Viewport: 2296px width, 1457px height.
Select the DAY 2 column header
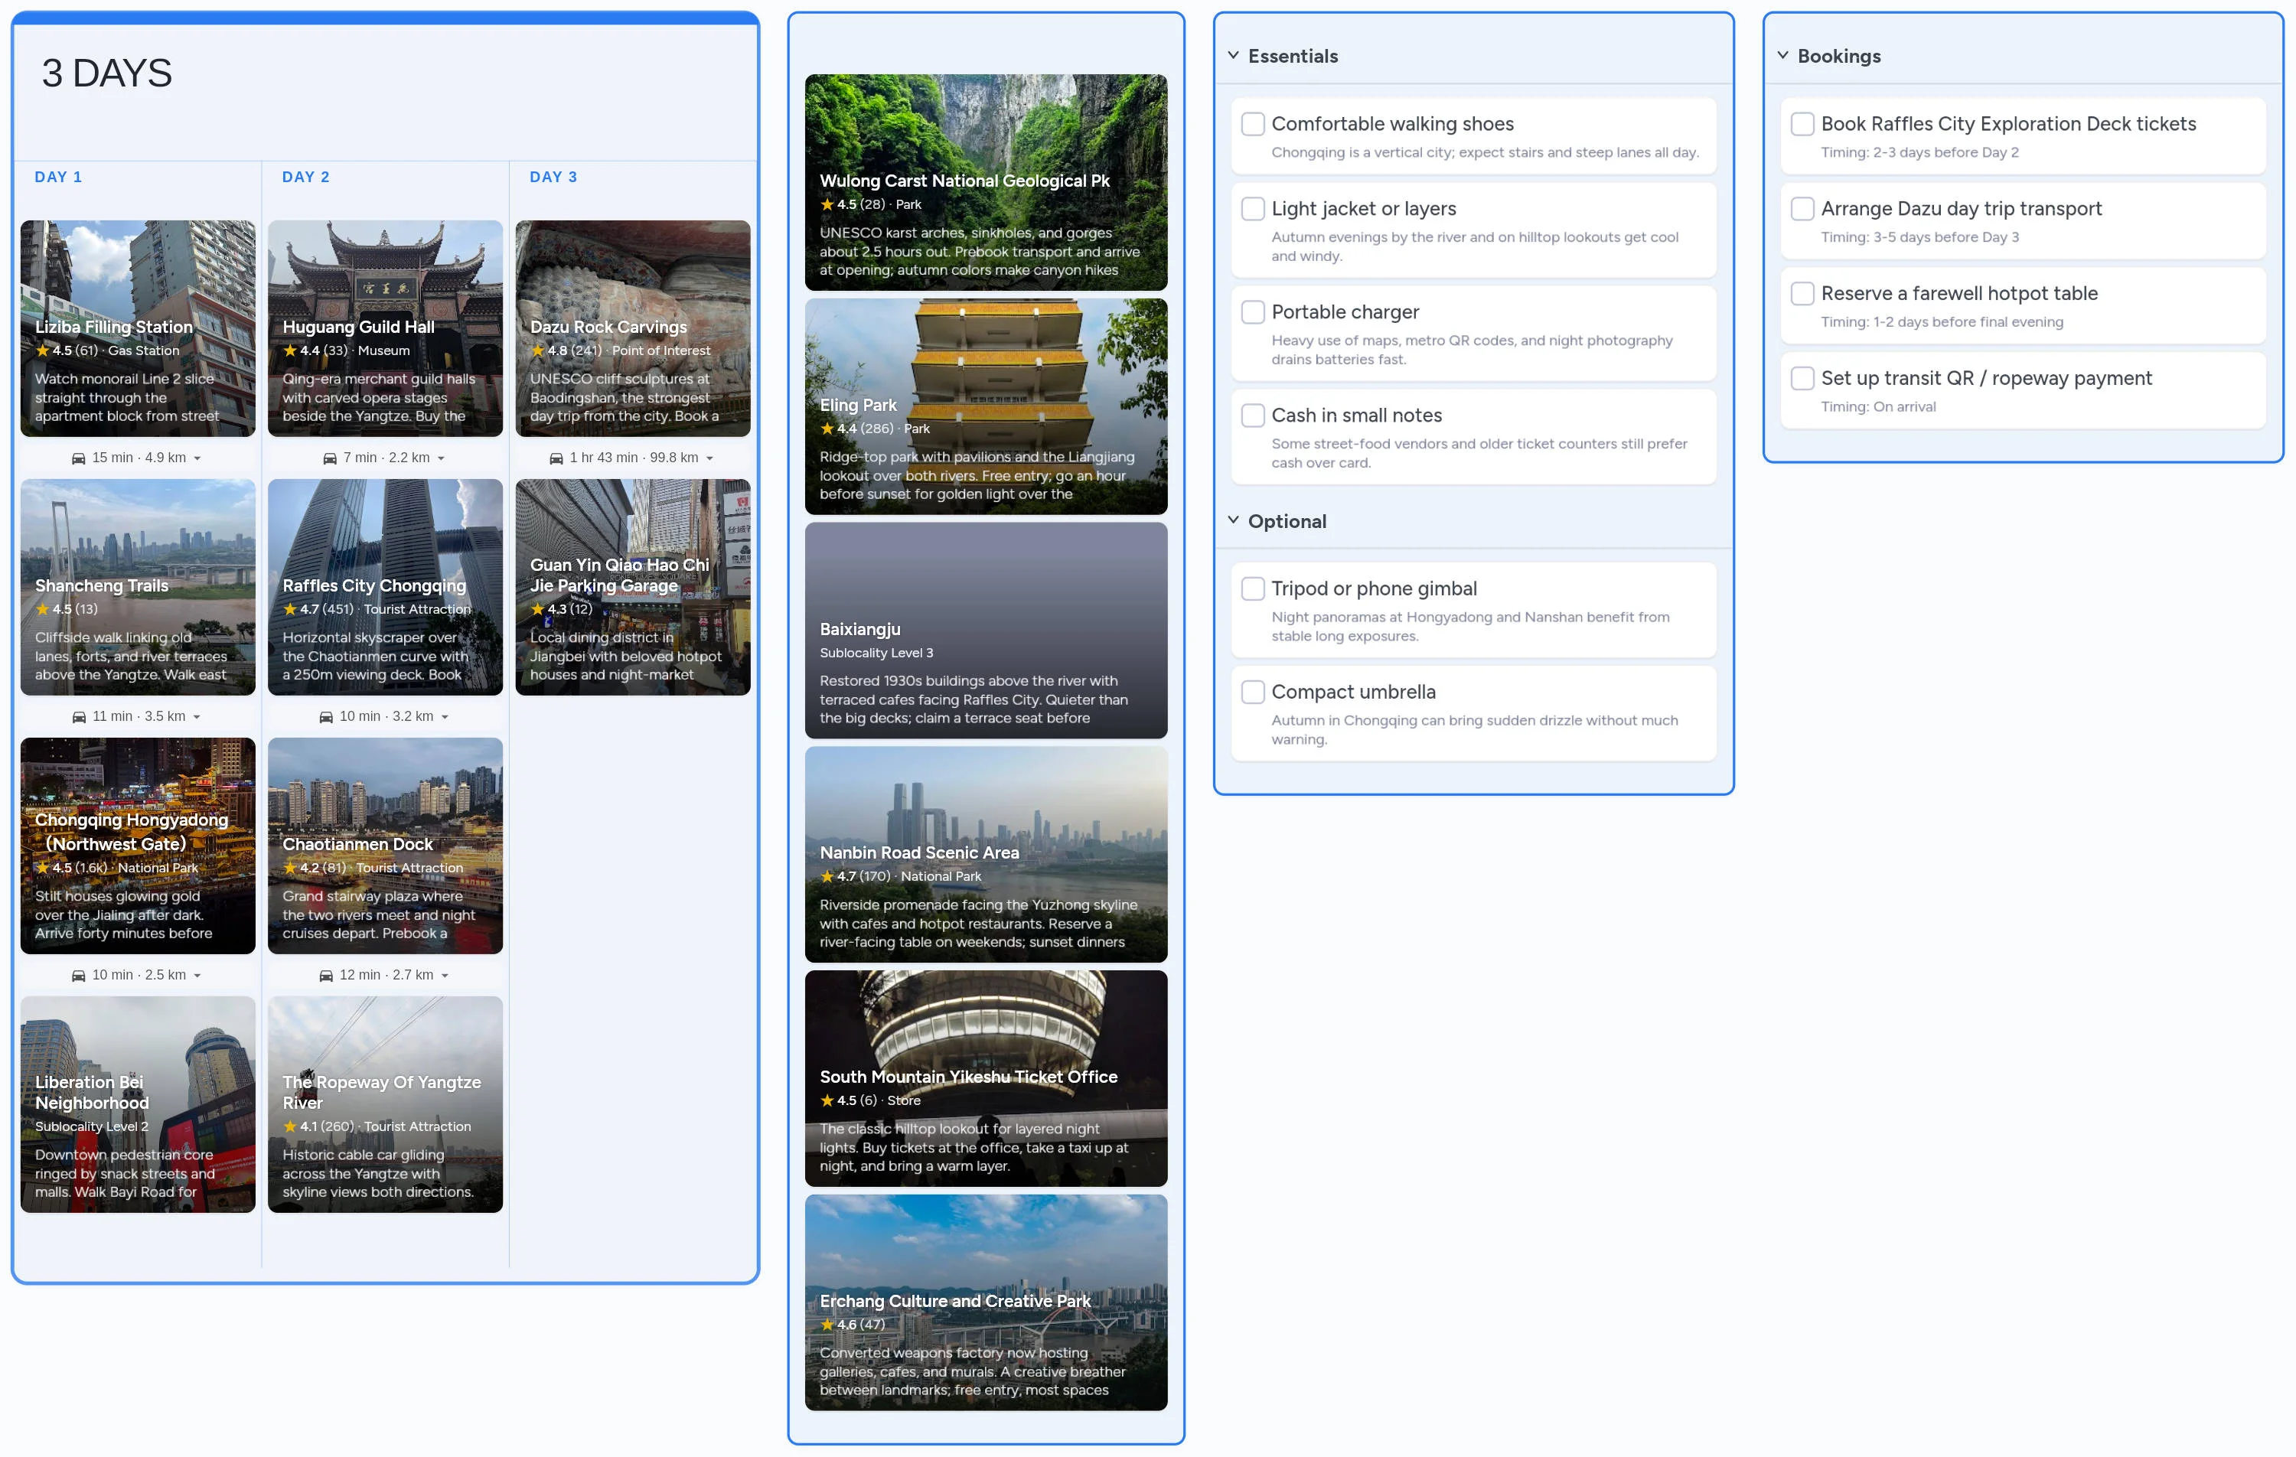pos(306,178)
